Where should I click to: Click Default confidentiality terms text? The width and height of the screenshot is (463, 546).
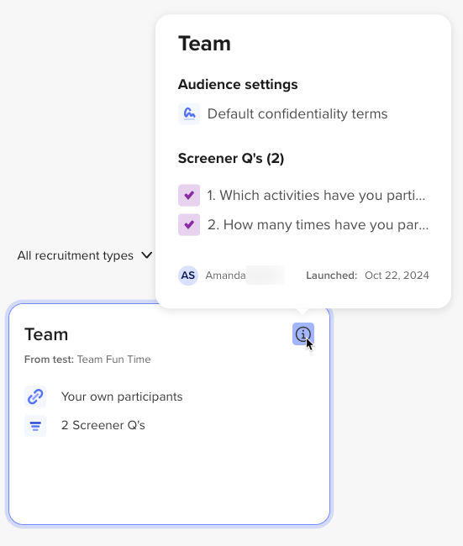pyautogui.click(x=297, y=114)
